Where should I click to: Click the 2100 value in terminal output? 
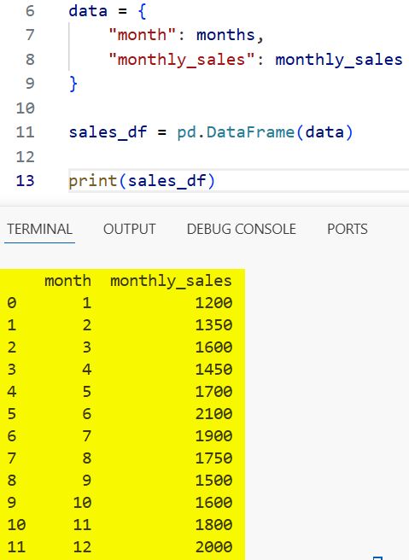click(x=213, y=413)
